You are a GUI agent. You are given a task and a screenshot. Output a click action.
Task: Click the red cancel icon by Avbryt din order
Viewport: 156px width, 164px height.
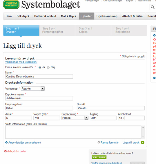pyautogui.click(x=5, y=151)
